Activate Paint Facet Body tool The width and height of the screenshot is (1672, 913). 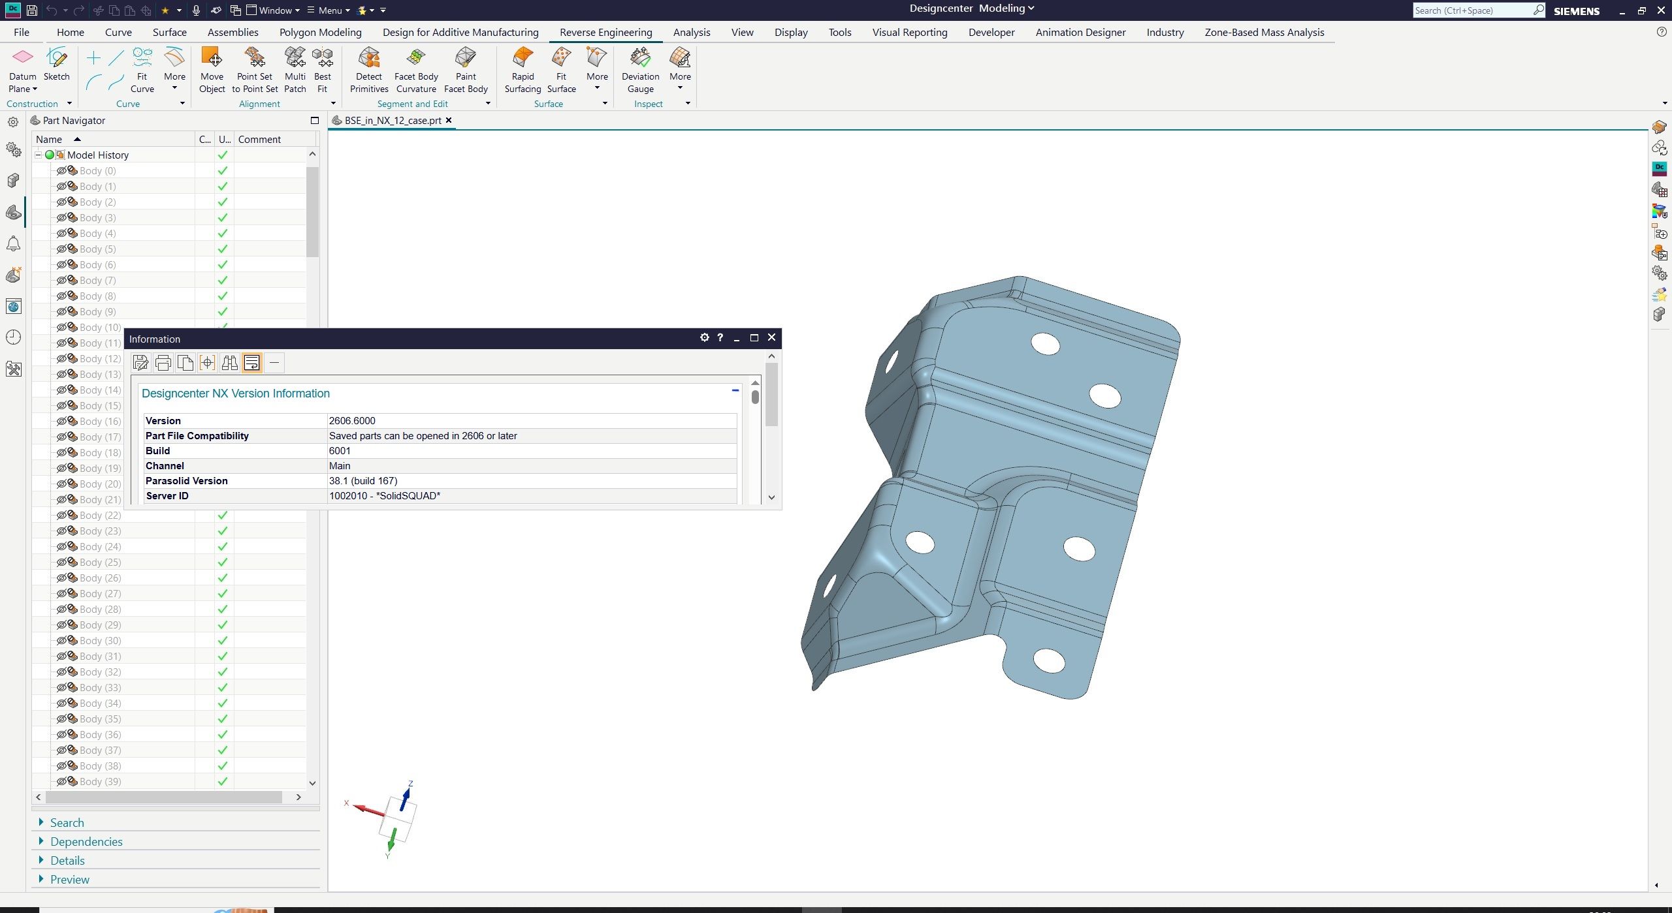point(466,70)
